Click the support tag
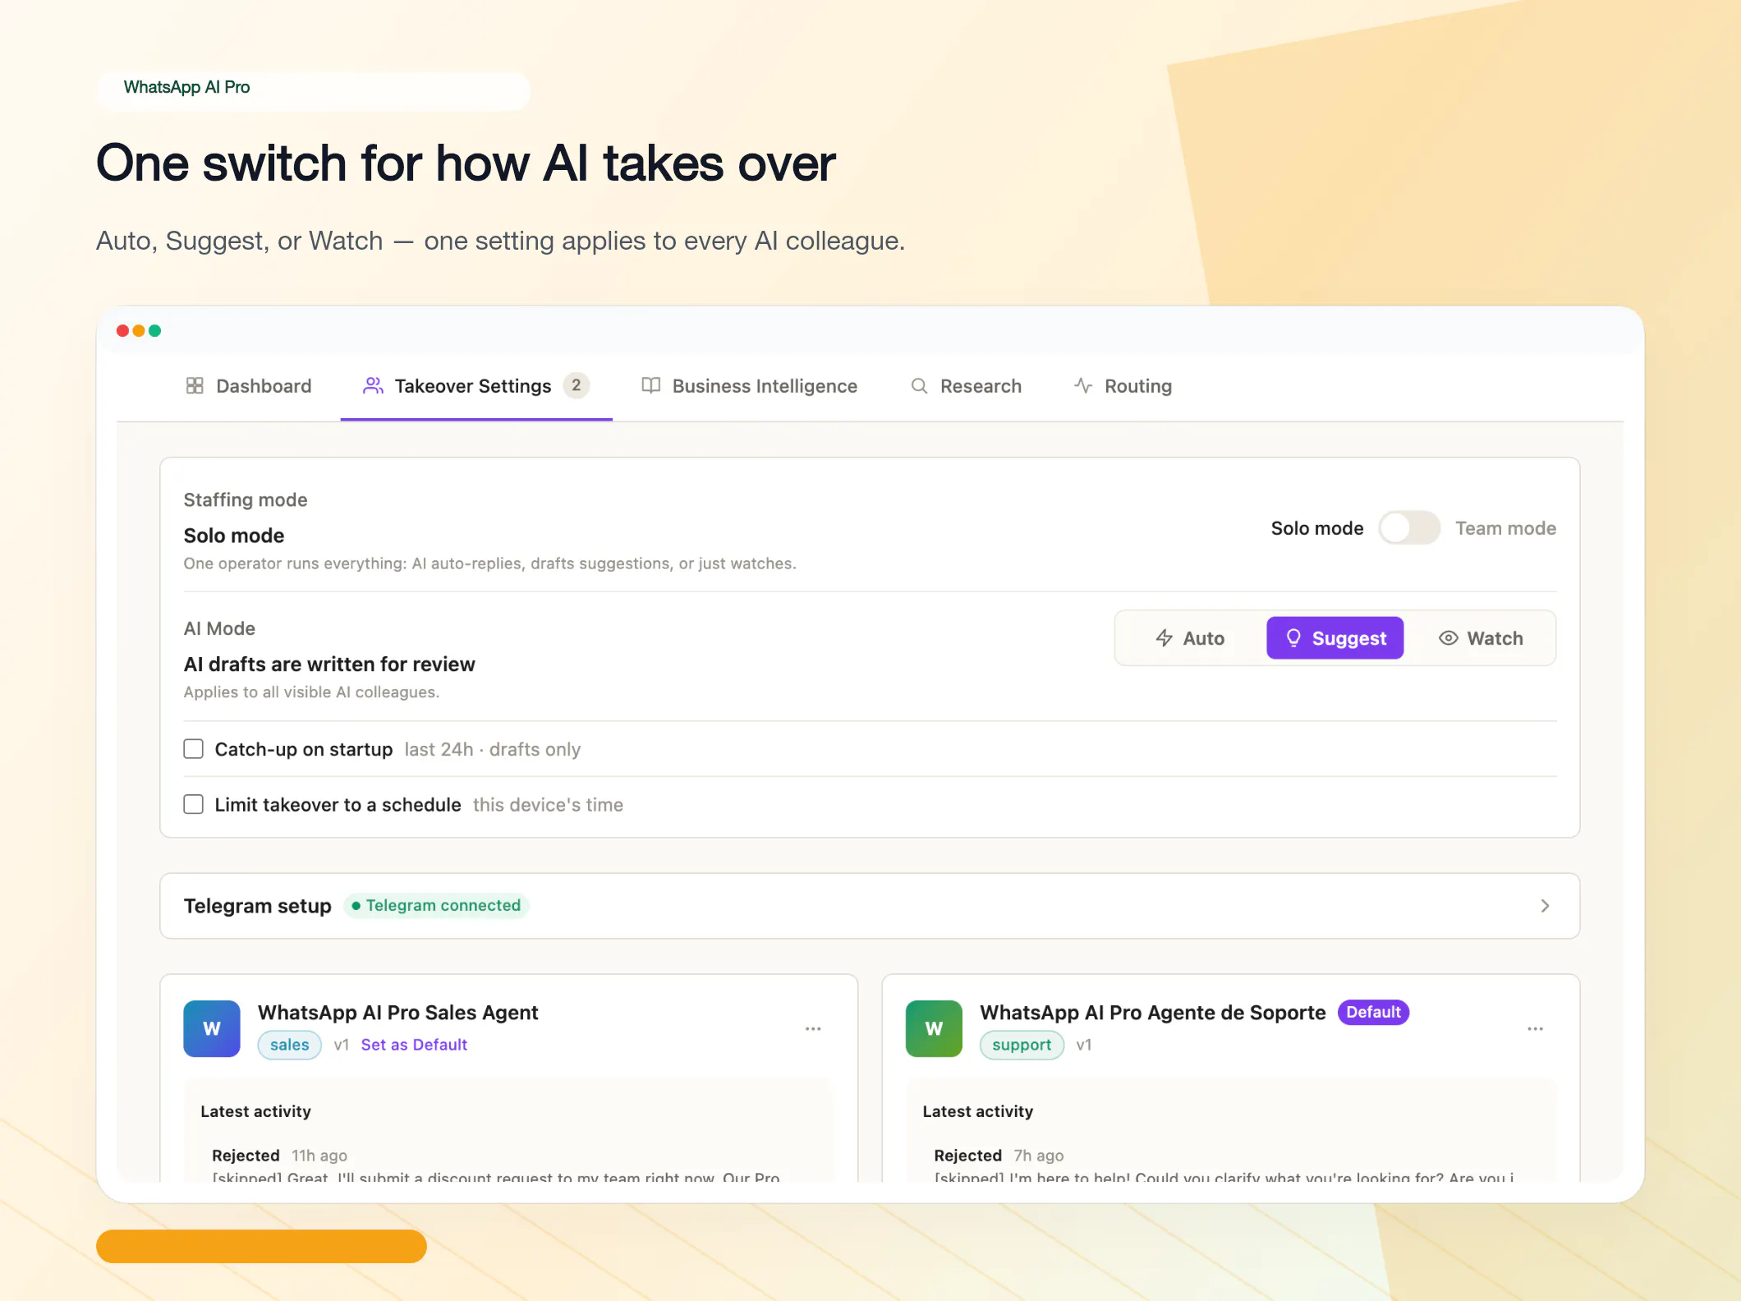 coord(1022,1045)
